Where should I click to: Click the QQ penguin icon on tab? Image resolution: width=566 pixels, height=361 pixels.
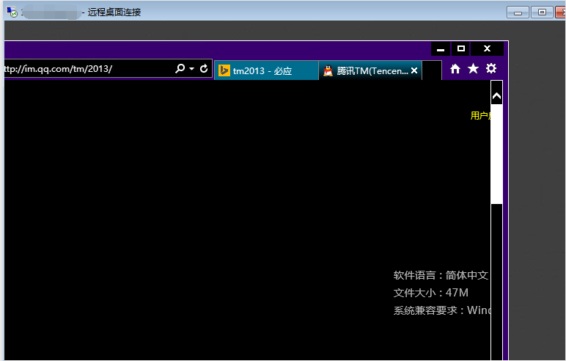point(328,71)
